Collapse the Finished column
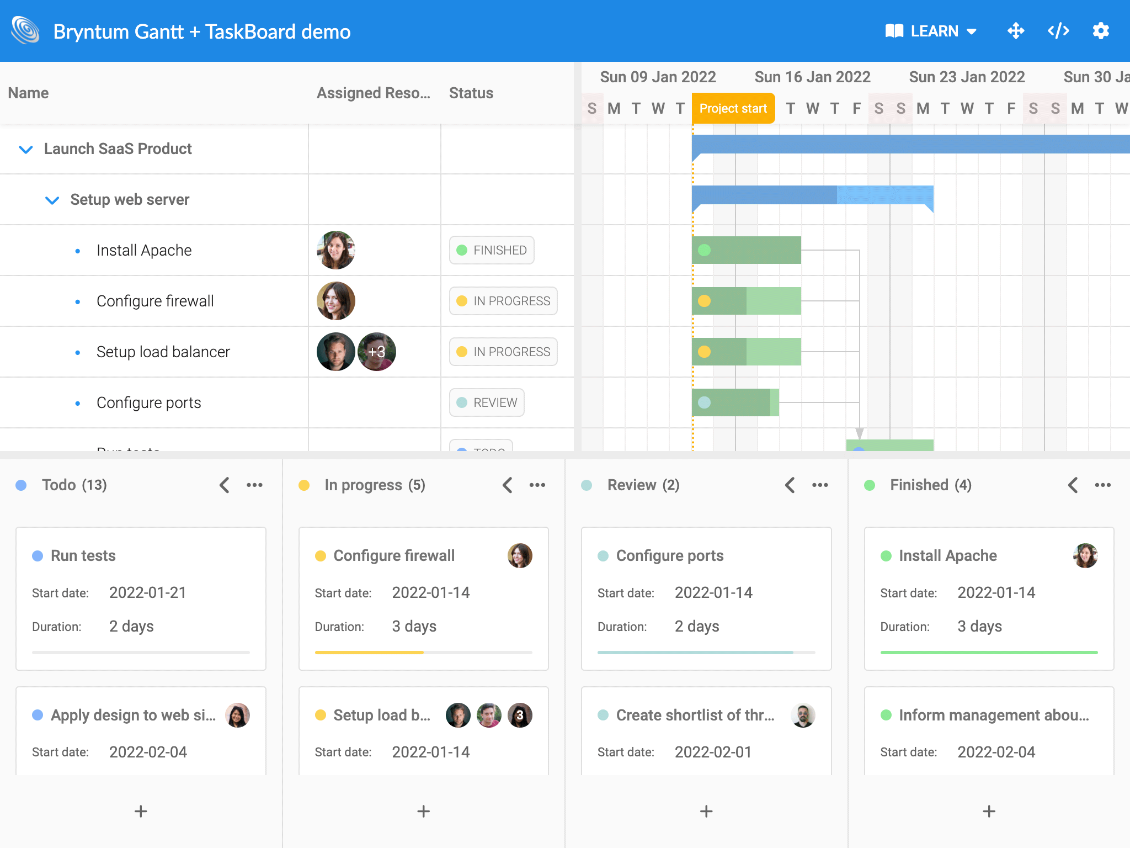The image size is (1130, 848). click(x=1073, y=485)
